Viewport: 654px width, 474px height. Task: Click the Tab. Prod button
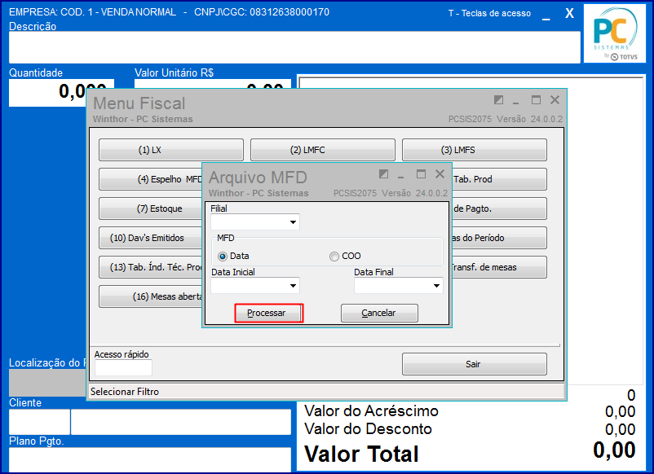[x=499, y=179]
